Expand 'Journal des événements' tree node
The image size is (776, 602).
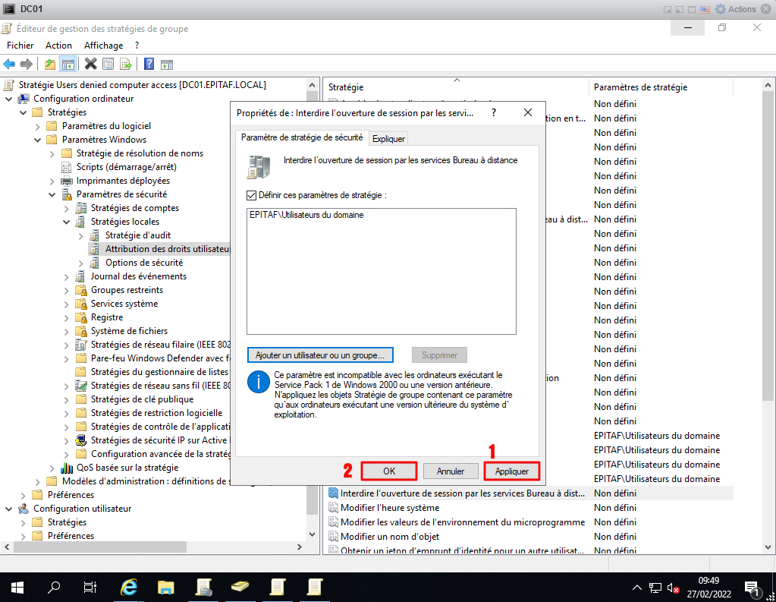[x=66, y=276]
